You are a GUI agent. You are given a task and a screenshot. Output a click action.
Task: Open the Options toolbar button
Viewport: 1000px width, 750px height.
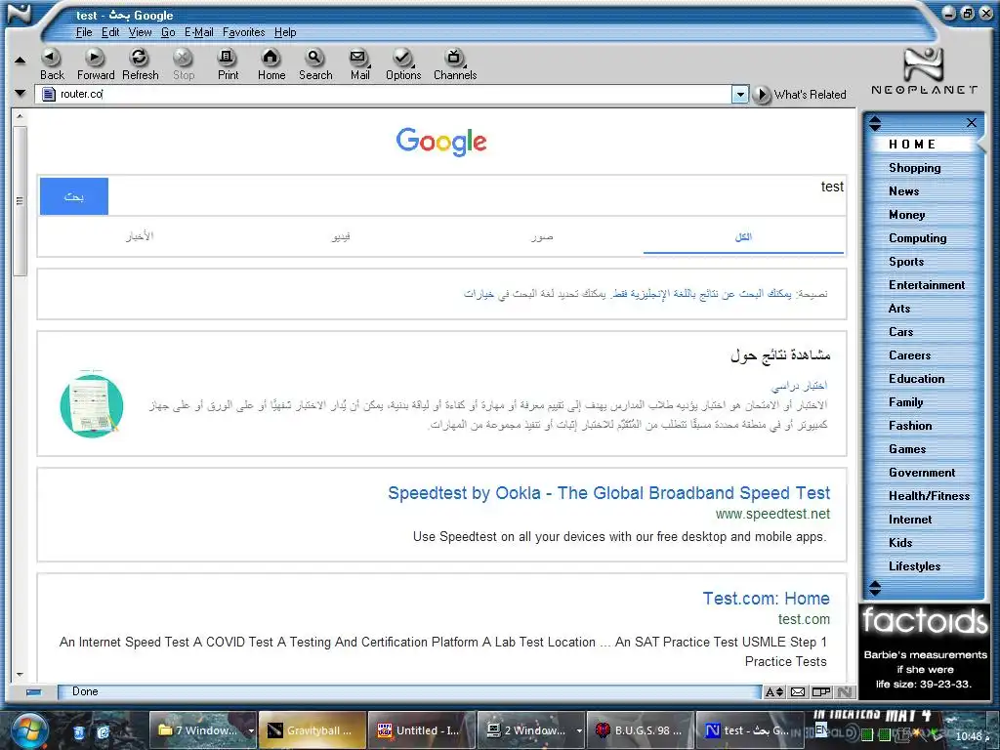tap(403, 64)
